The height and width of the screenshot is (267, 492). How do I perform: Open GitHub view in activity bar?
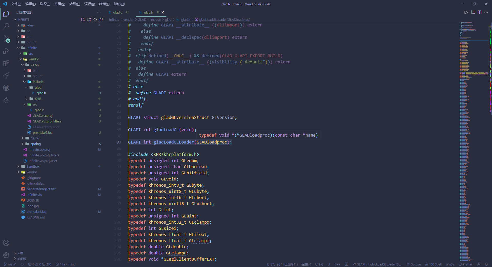pyautogui.click(x=6, y=88)
